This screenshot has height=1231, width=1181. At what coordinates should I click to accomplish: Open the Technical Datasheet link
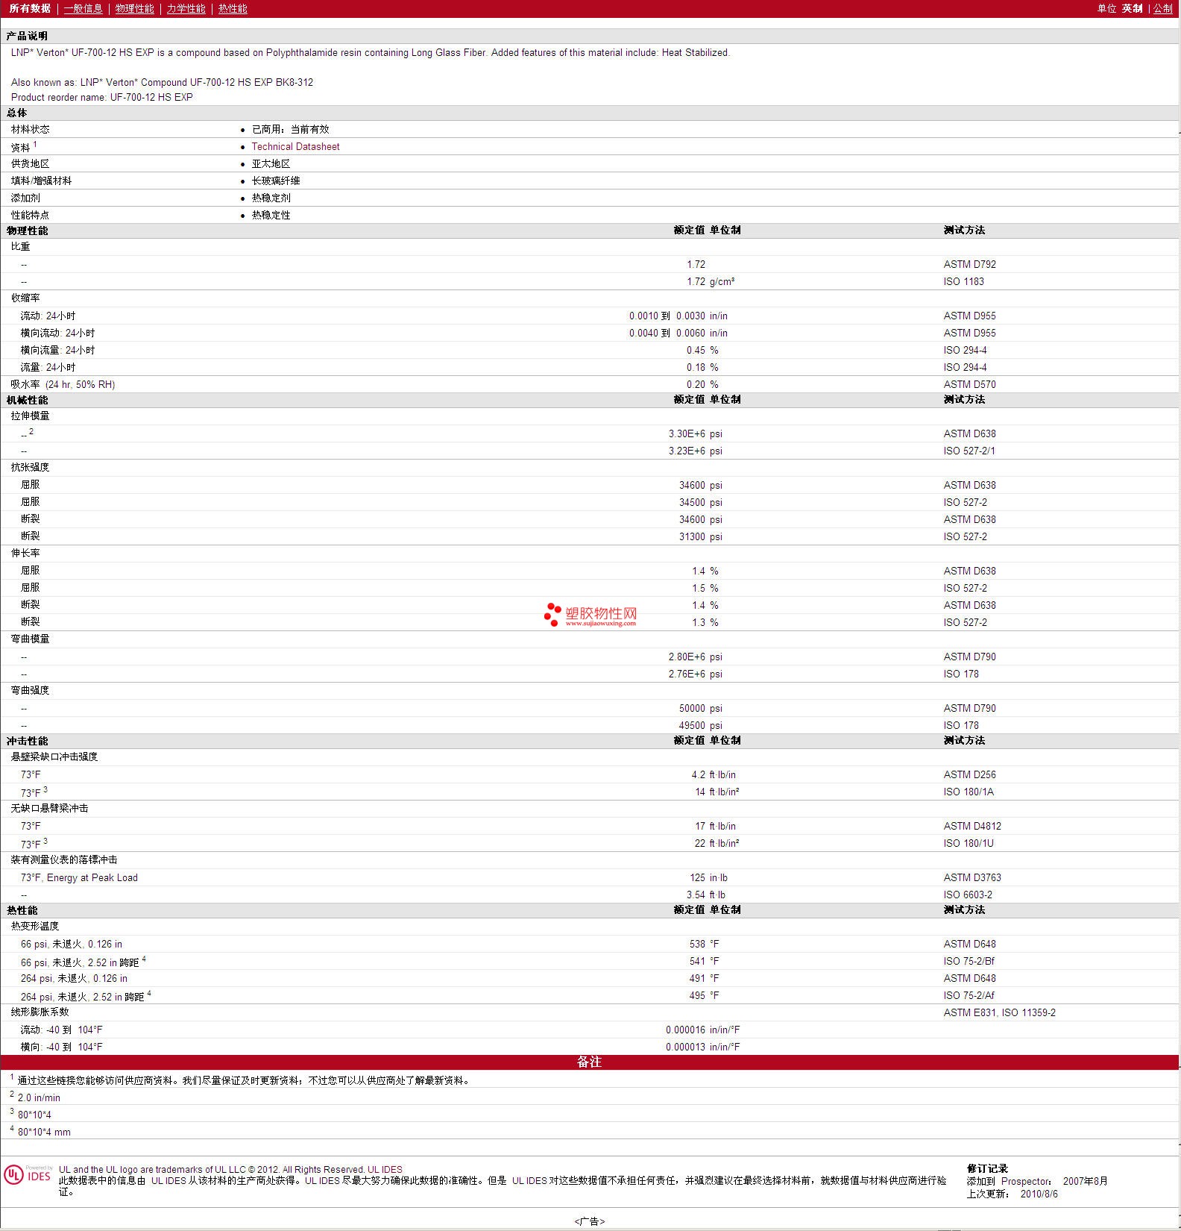[x=295, y=147]
